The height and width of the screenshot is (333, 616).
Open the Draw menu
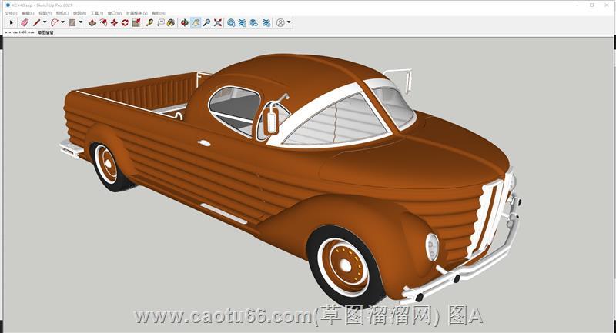coord(79,13)
